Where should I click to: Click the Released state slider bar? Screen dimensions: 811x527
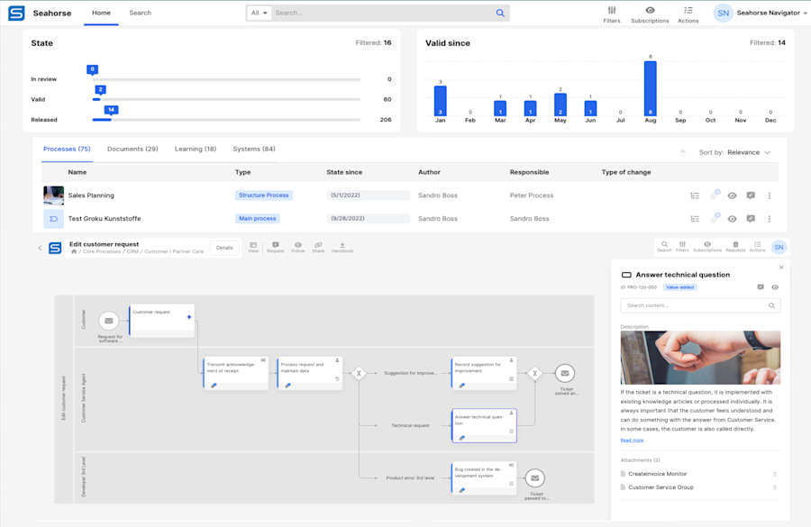[226, 120]
